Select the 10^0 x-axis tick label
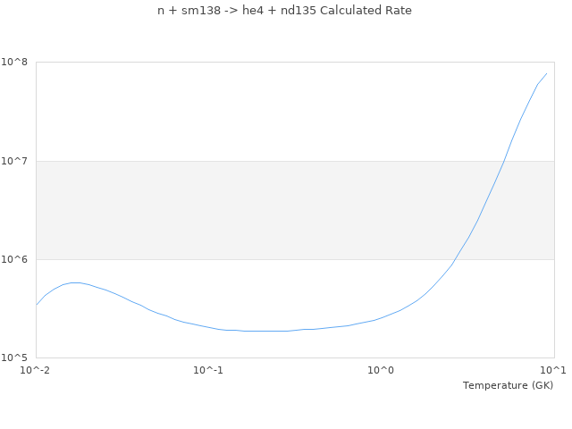Screen dimensions: 572x429 381,370
